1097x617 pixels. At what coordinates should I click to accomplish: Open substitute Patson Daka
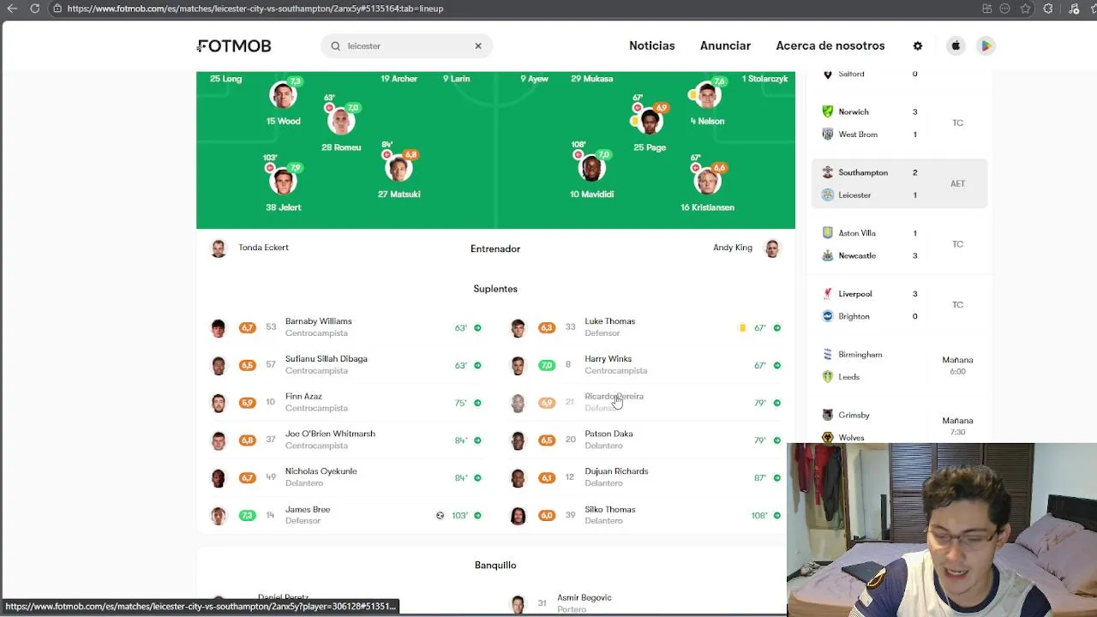coord(645,440)
